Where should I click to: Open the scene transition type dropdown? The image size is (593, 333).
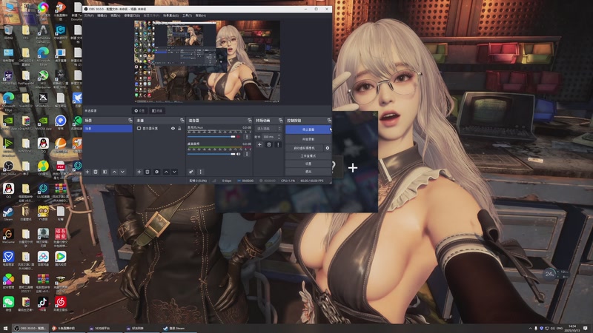click(x=269, y=129)
